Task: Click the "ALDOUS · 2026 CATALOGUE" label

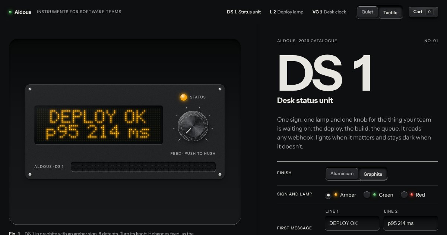Action: tap(307, 41)
